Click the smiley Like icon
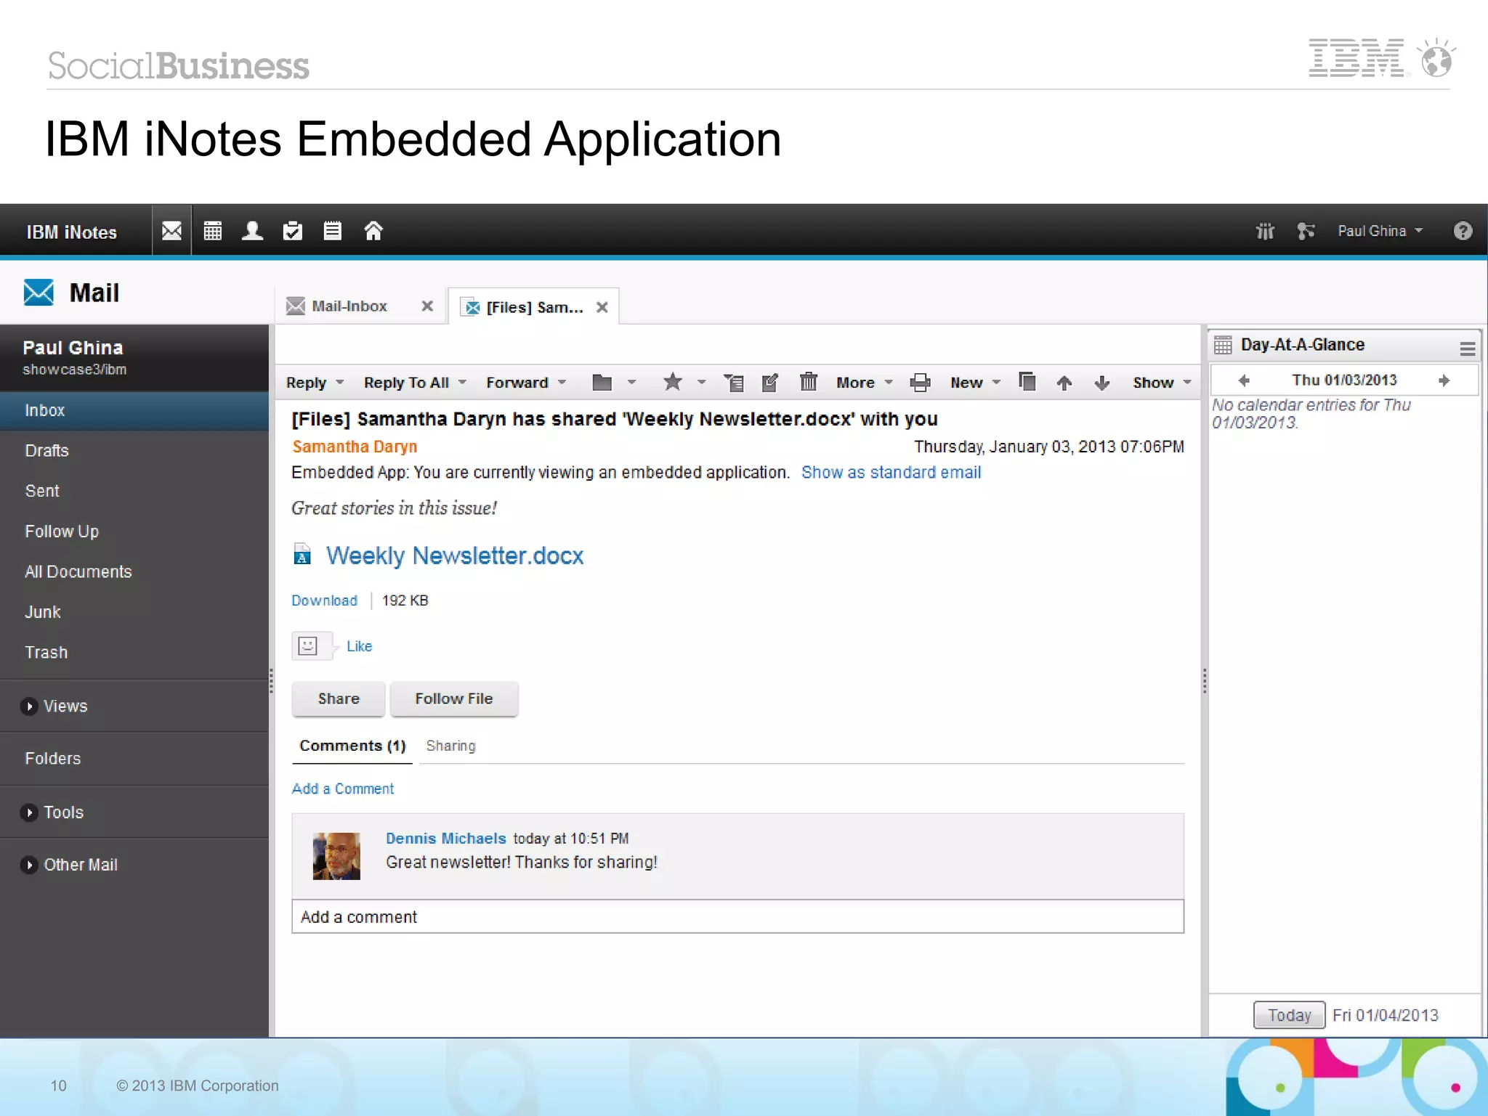Image resolution: width=1488 pixels, height=1116 pixels. [x=308, y=645]
